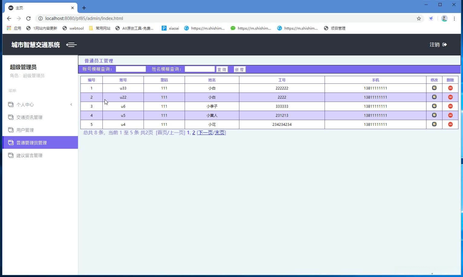The width and height of the screenshot is (463, 277).
Task: Edit the record for account u4
Action: [434, 124]
